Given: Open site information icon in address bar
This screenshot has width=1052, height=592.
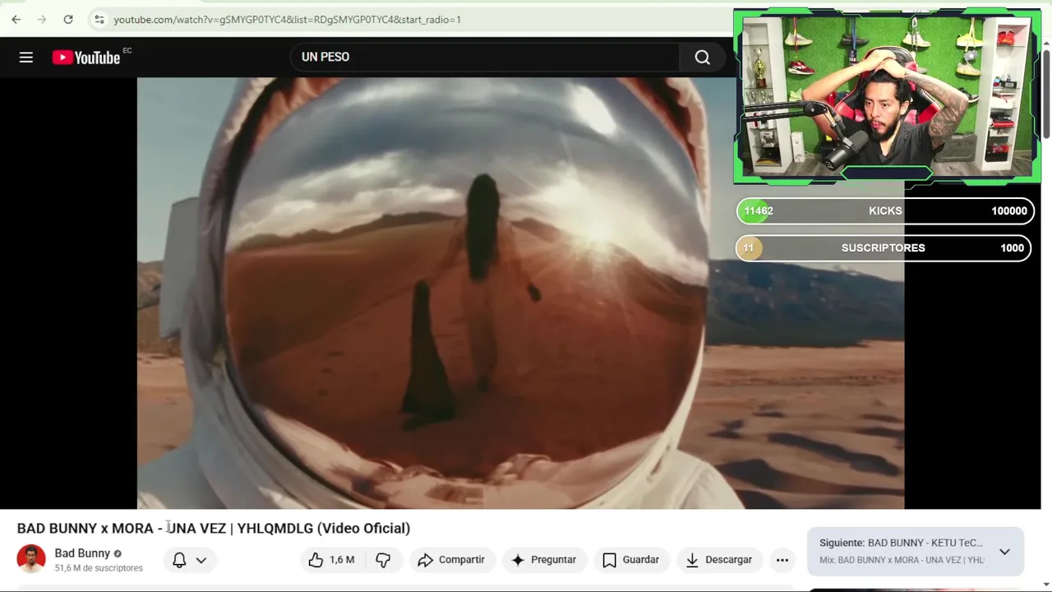Looking at the screenshot, I should click(x=99, y=19).
